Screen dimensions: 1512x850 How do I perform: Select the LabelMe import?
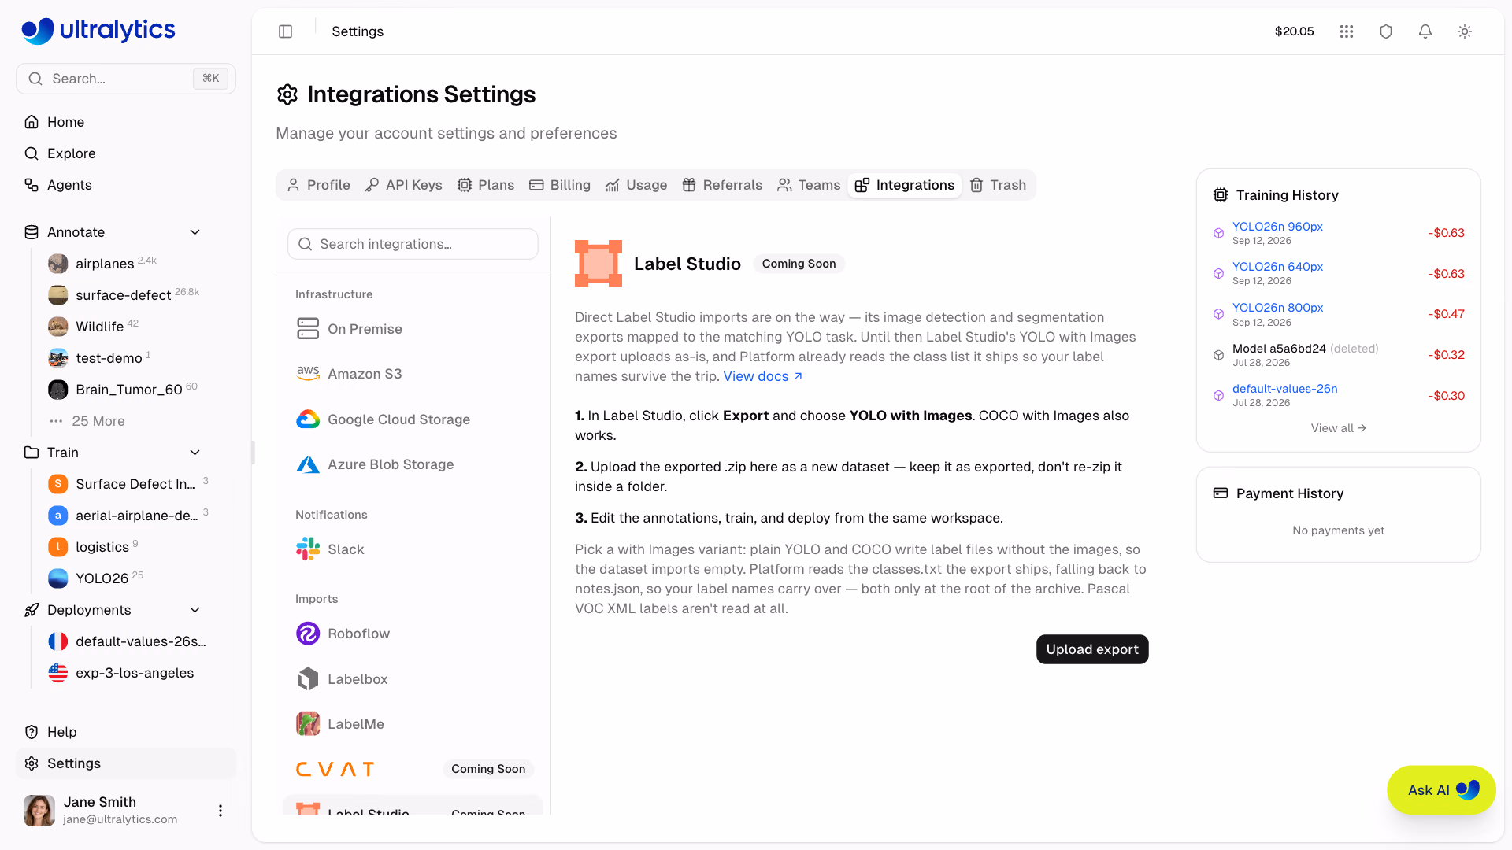[x=413, y=724]
